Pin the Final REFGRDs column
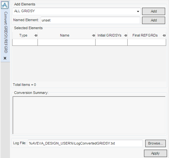Image resolution: width=169 pixels, height=158 pixels. click(x=164, y=35)
